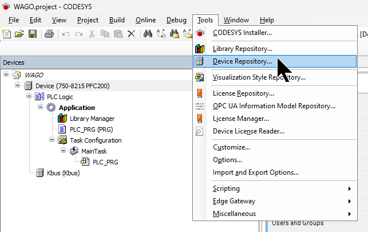Open the Project menu
The image size is (368, 232).
point(88,20)
